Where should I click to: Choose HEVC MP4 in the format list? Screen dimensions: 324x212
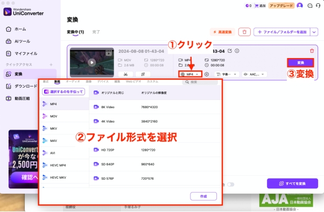[64, 165]
